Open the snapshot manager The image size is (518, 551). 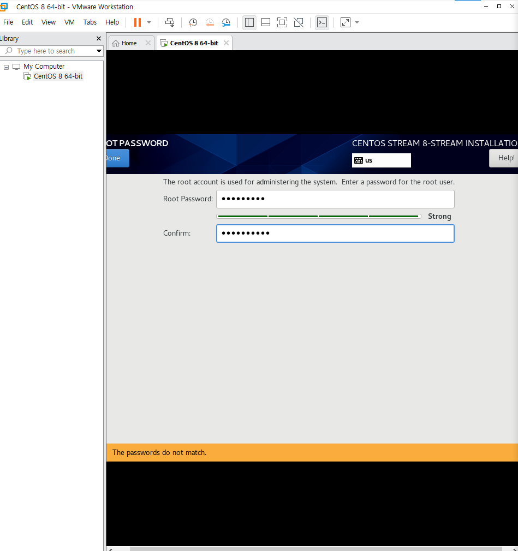tap(226, 22)
